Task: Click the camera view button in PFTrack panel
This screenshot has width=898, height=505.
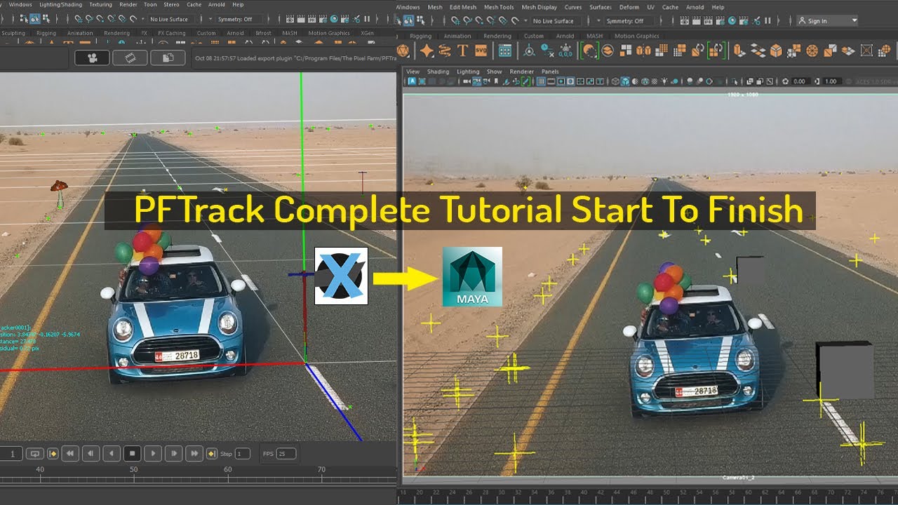Action: 93,58
